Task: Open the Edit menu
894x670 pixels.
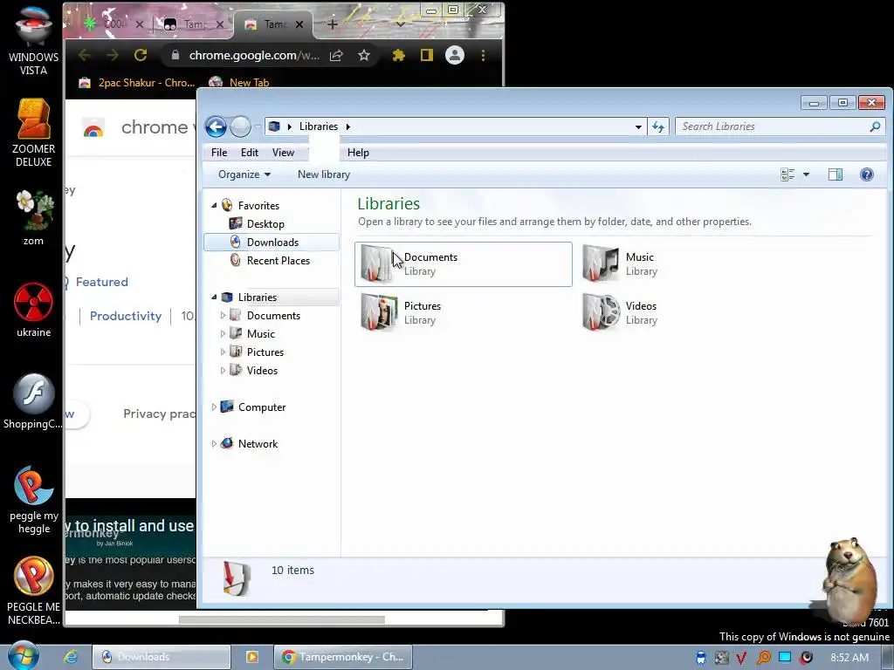Action: coord(249,153)
